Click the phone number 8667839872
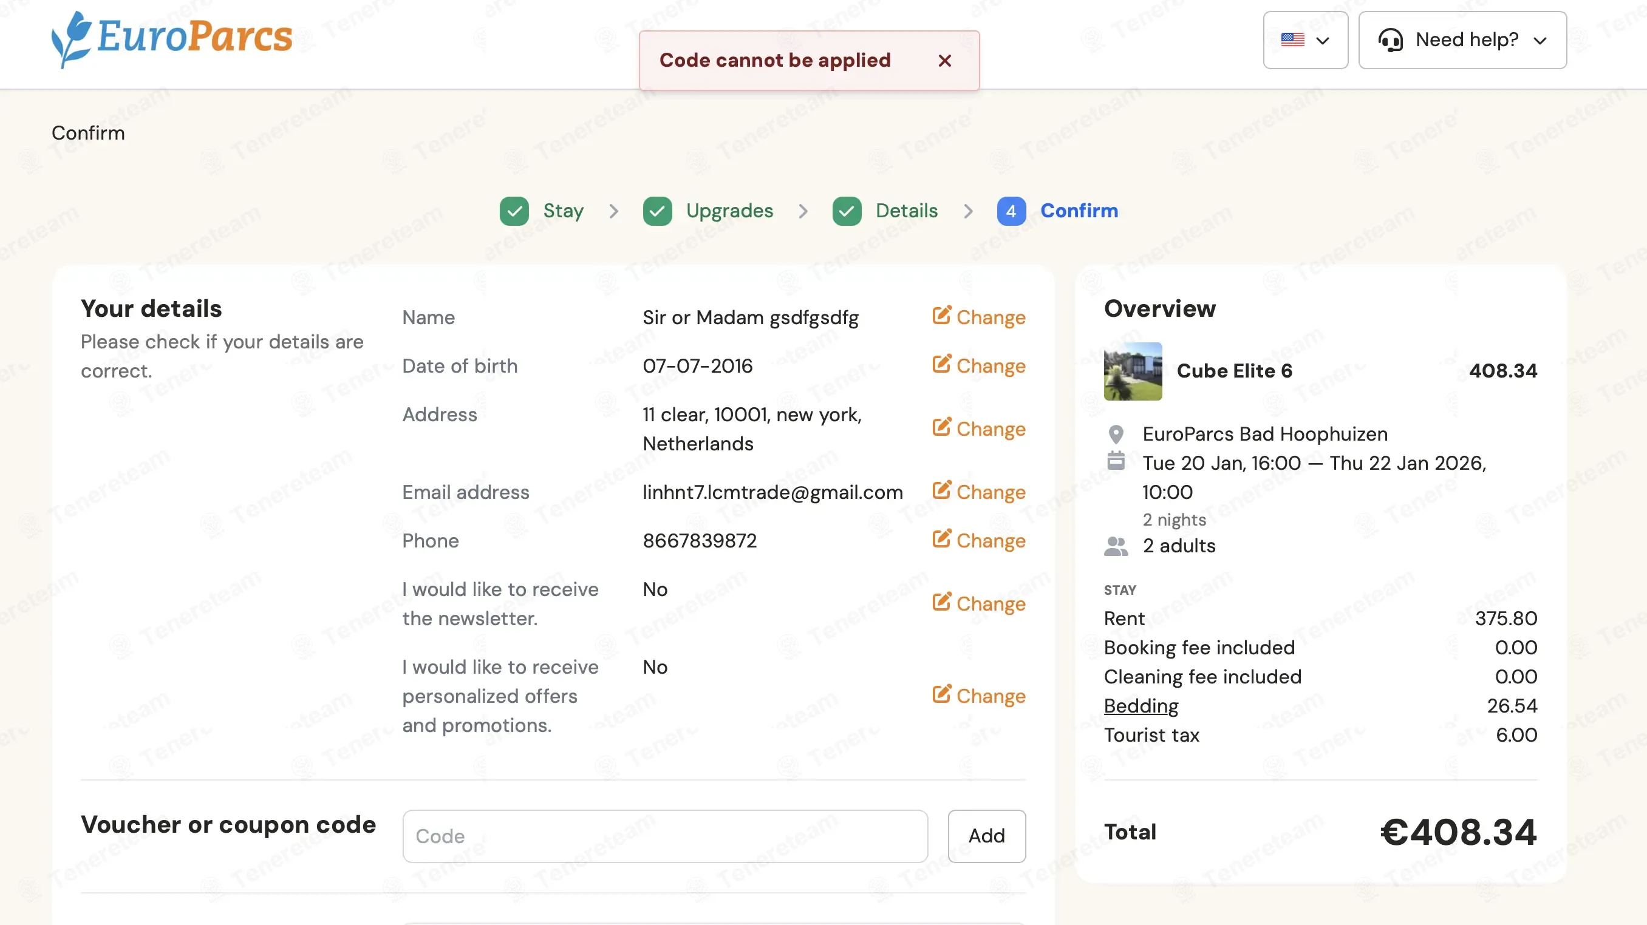Screen dimensions: 1647x925 tap(700, 540)
